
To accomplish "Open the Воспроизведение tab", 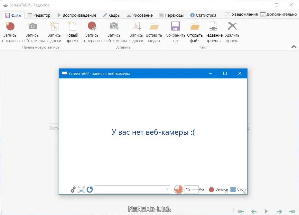I will click(x=77, y=15).
